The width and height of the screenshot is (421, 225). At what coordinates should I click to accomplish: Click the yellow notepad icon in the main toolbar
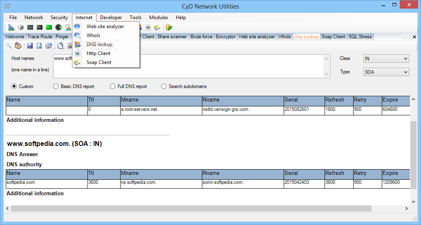coord(157,27)
